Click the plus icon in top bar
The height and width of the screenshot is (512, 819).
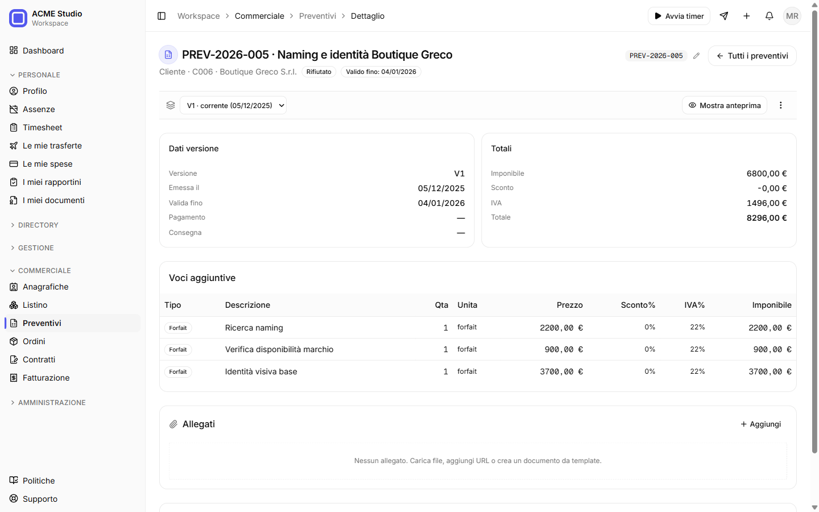pyautogui.click(x=747, y=16)
